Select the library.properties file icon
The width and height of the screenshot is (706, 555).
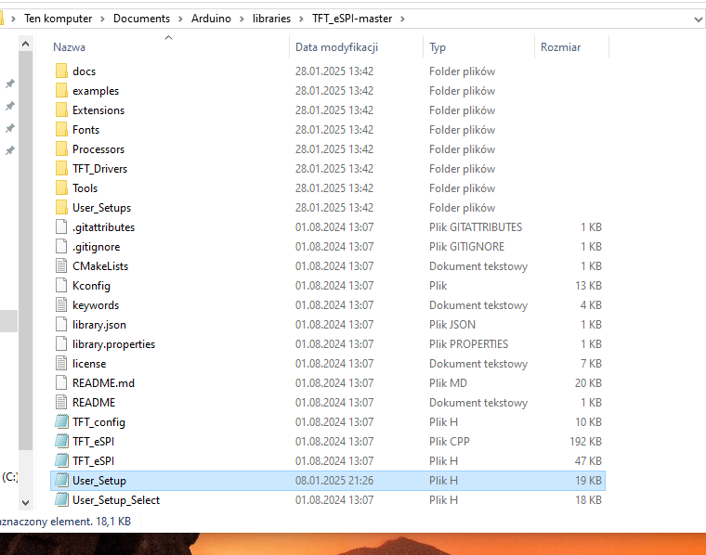pos(61,344)
